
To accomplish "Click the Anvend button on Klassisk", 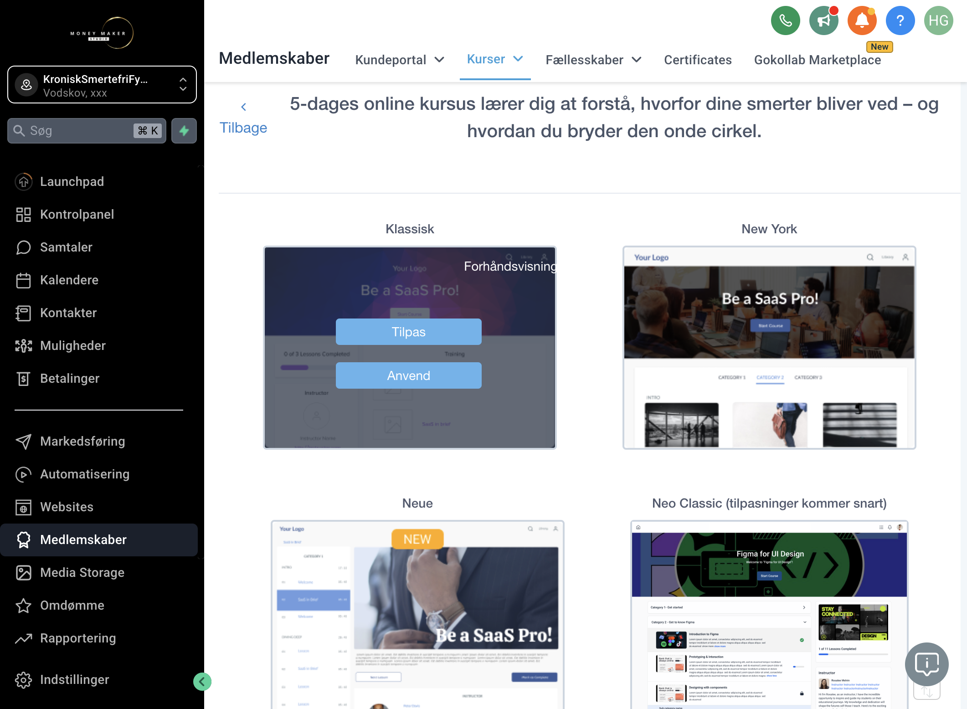I will [x=409, y=375].
